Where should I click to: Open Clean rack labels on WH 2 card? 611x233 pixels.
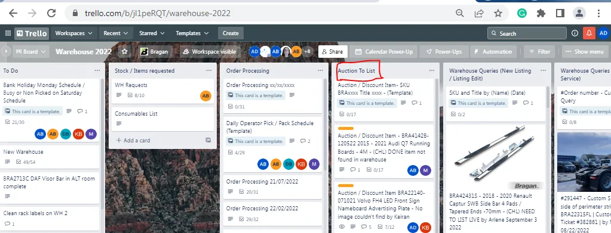[x=50, y=219]
